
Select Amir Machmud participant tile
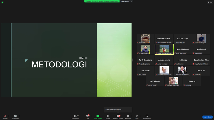(183, 49)
